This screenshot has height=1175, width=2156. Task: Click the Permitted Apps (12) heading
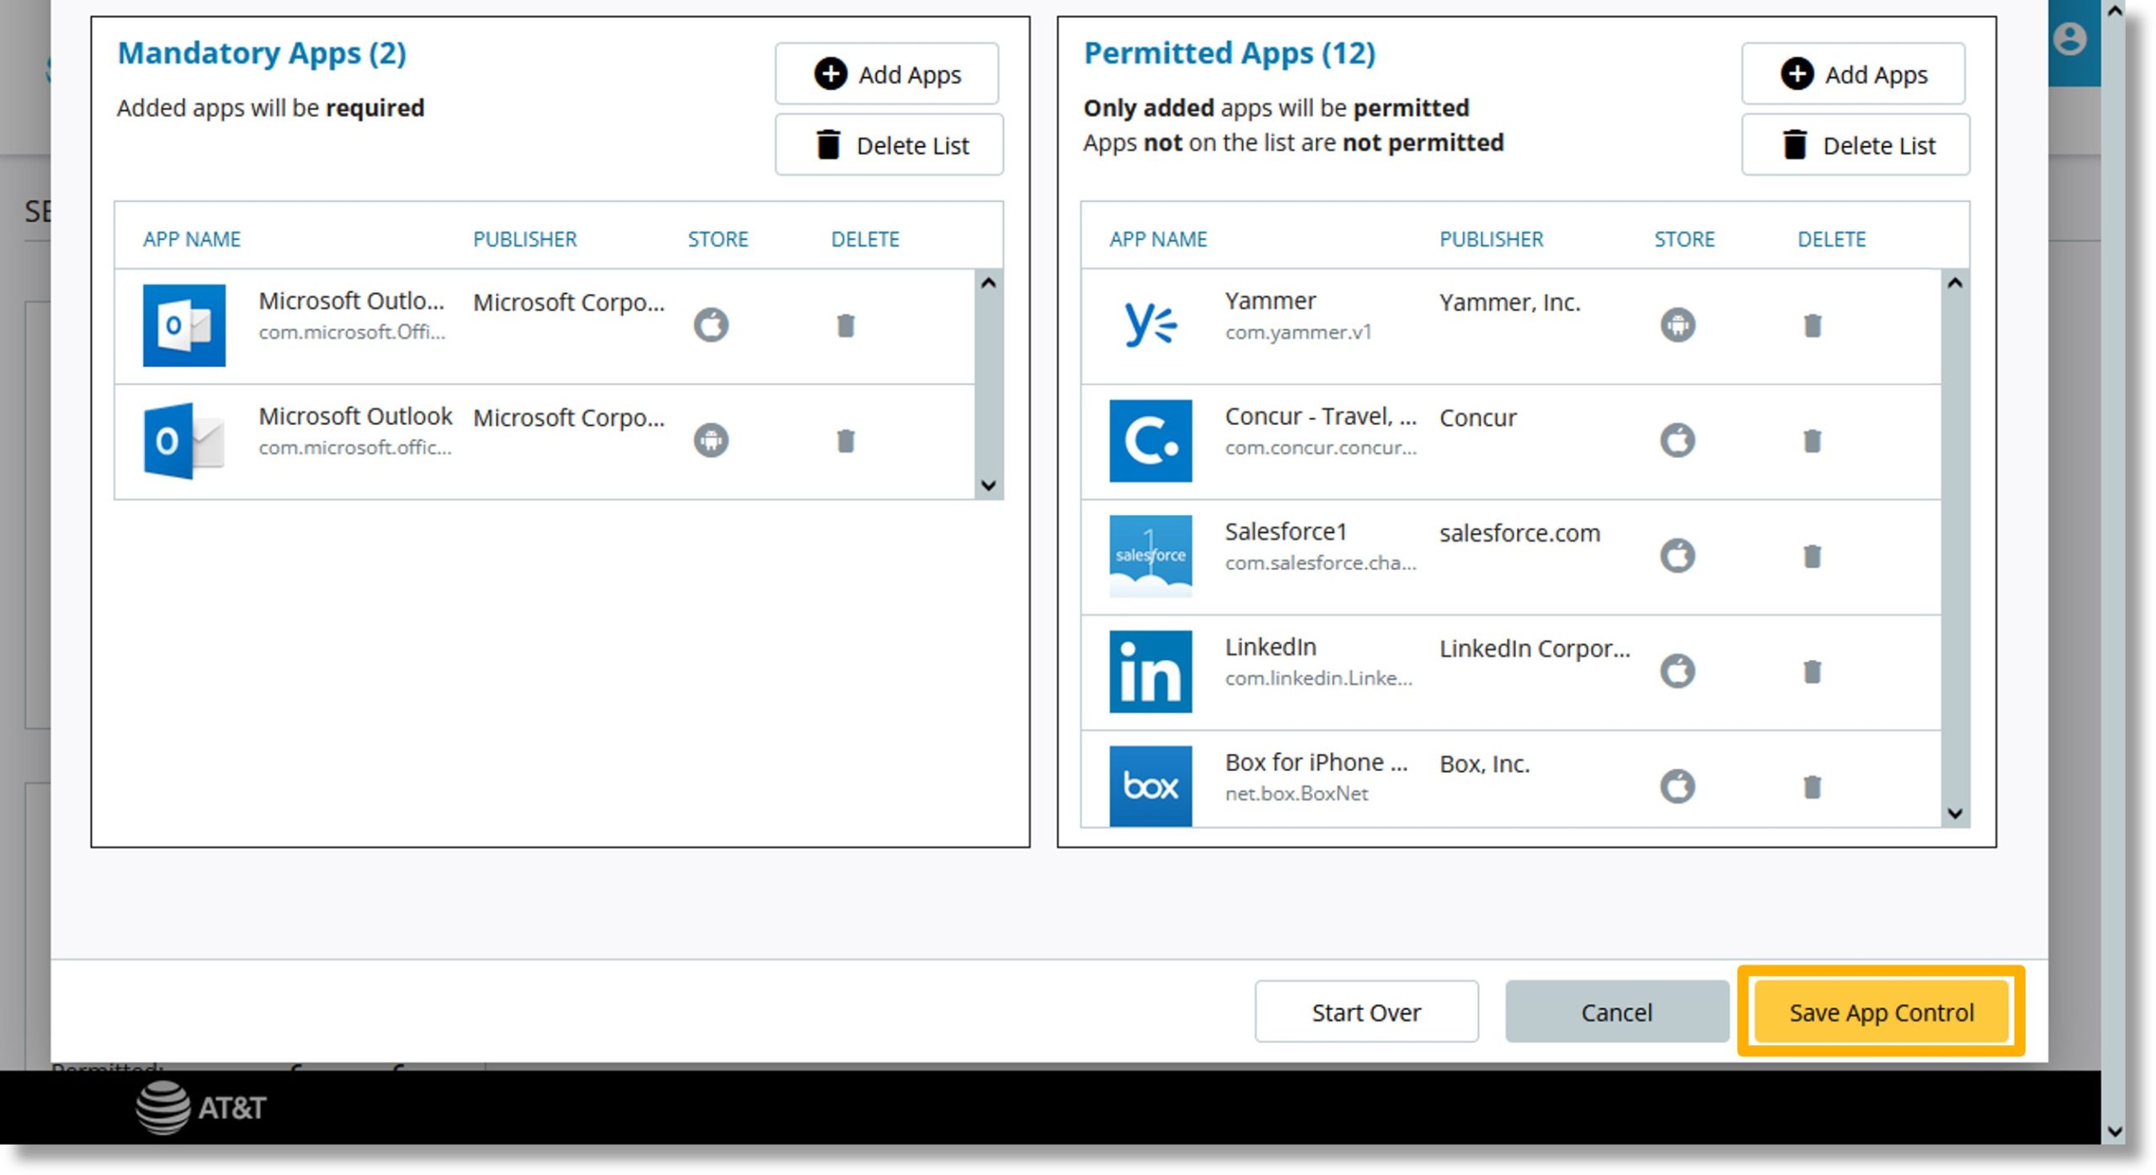pyautogui.click(x=1229, y=53)
